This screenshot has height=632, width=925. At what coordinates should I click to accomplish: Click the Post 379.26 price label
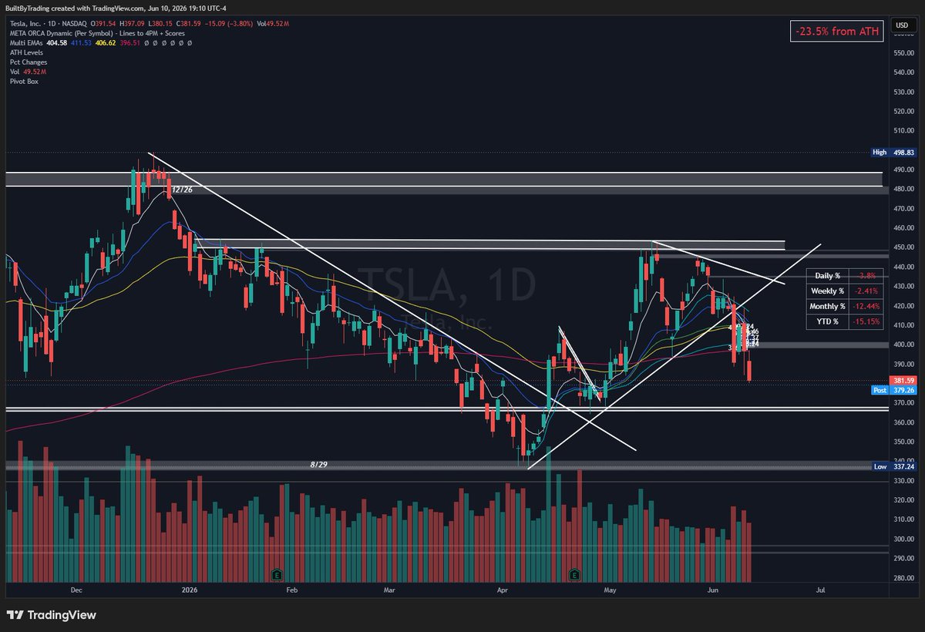coord(893,390)
